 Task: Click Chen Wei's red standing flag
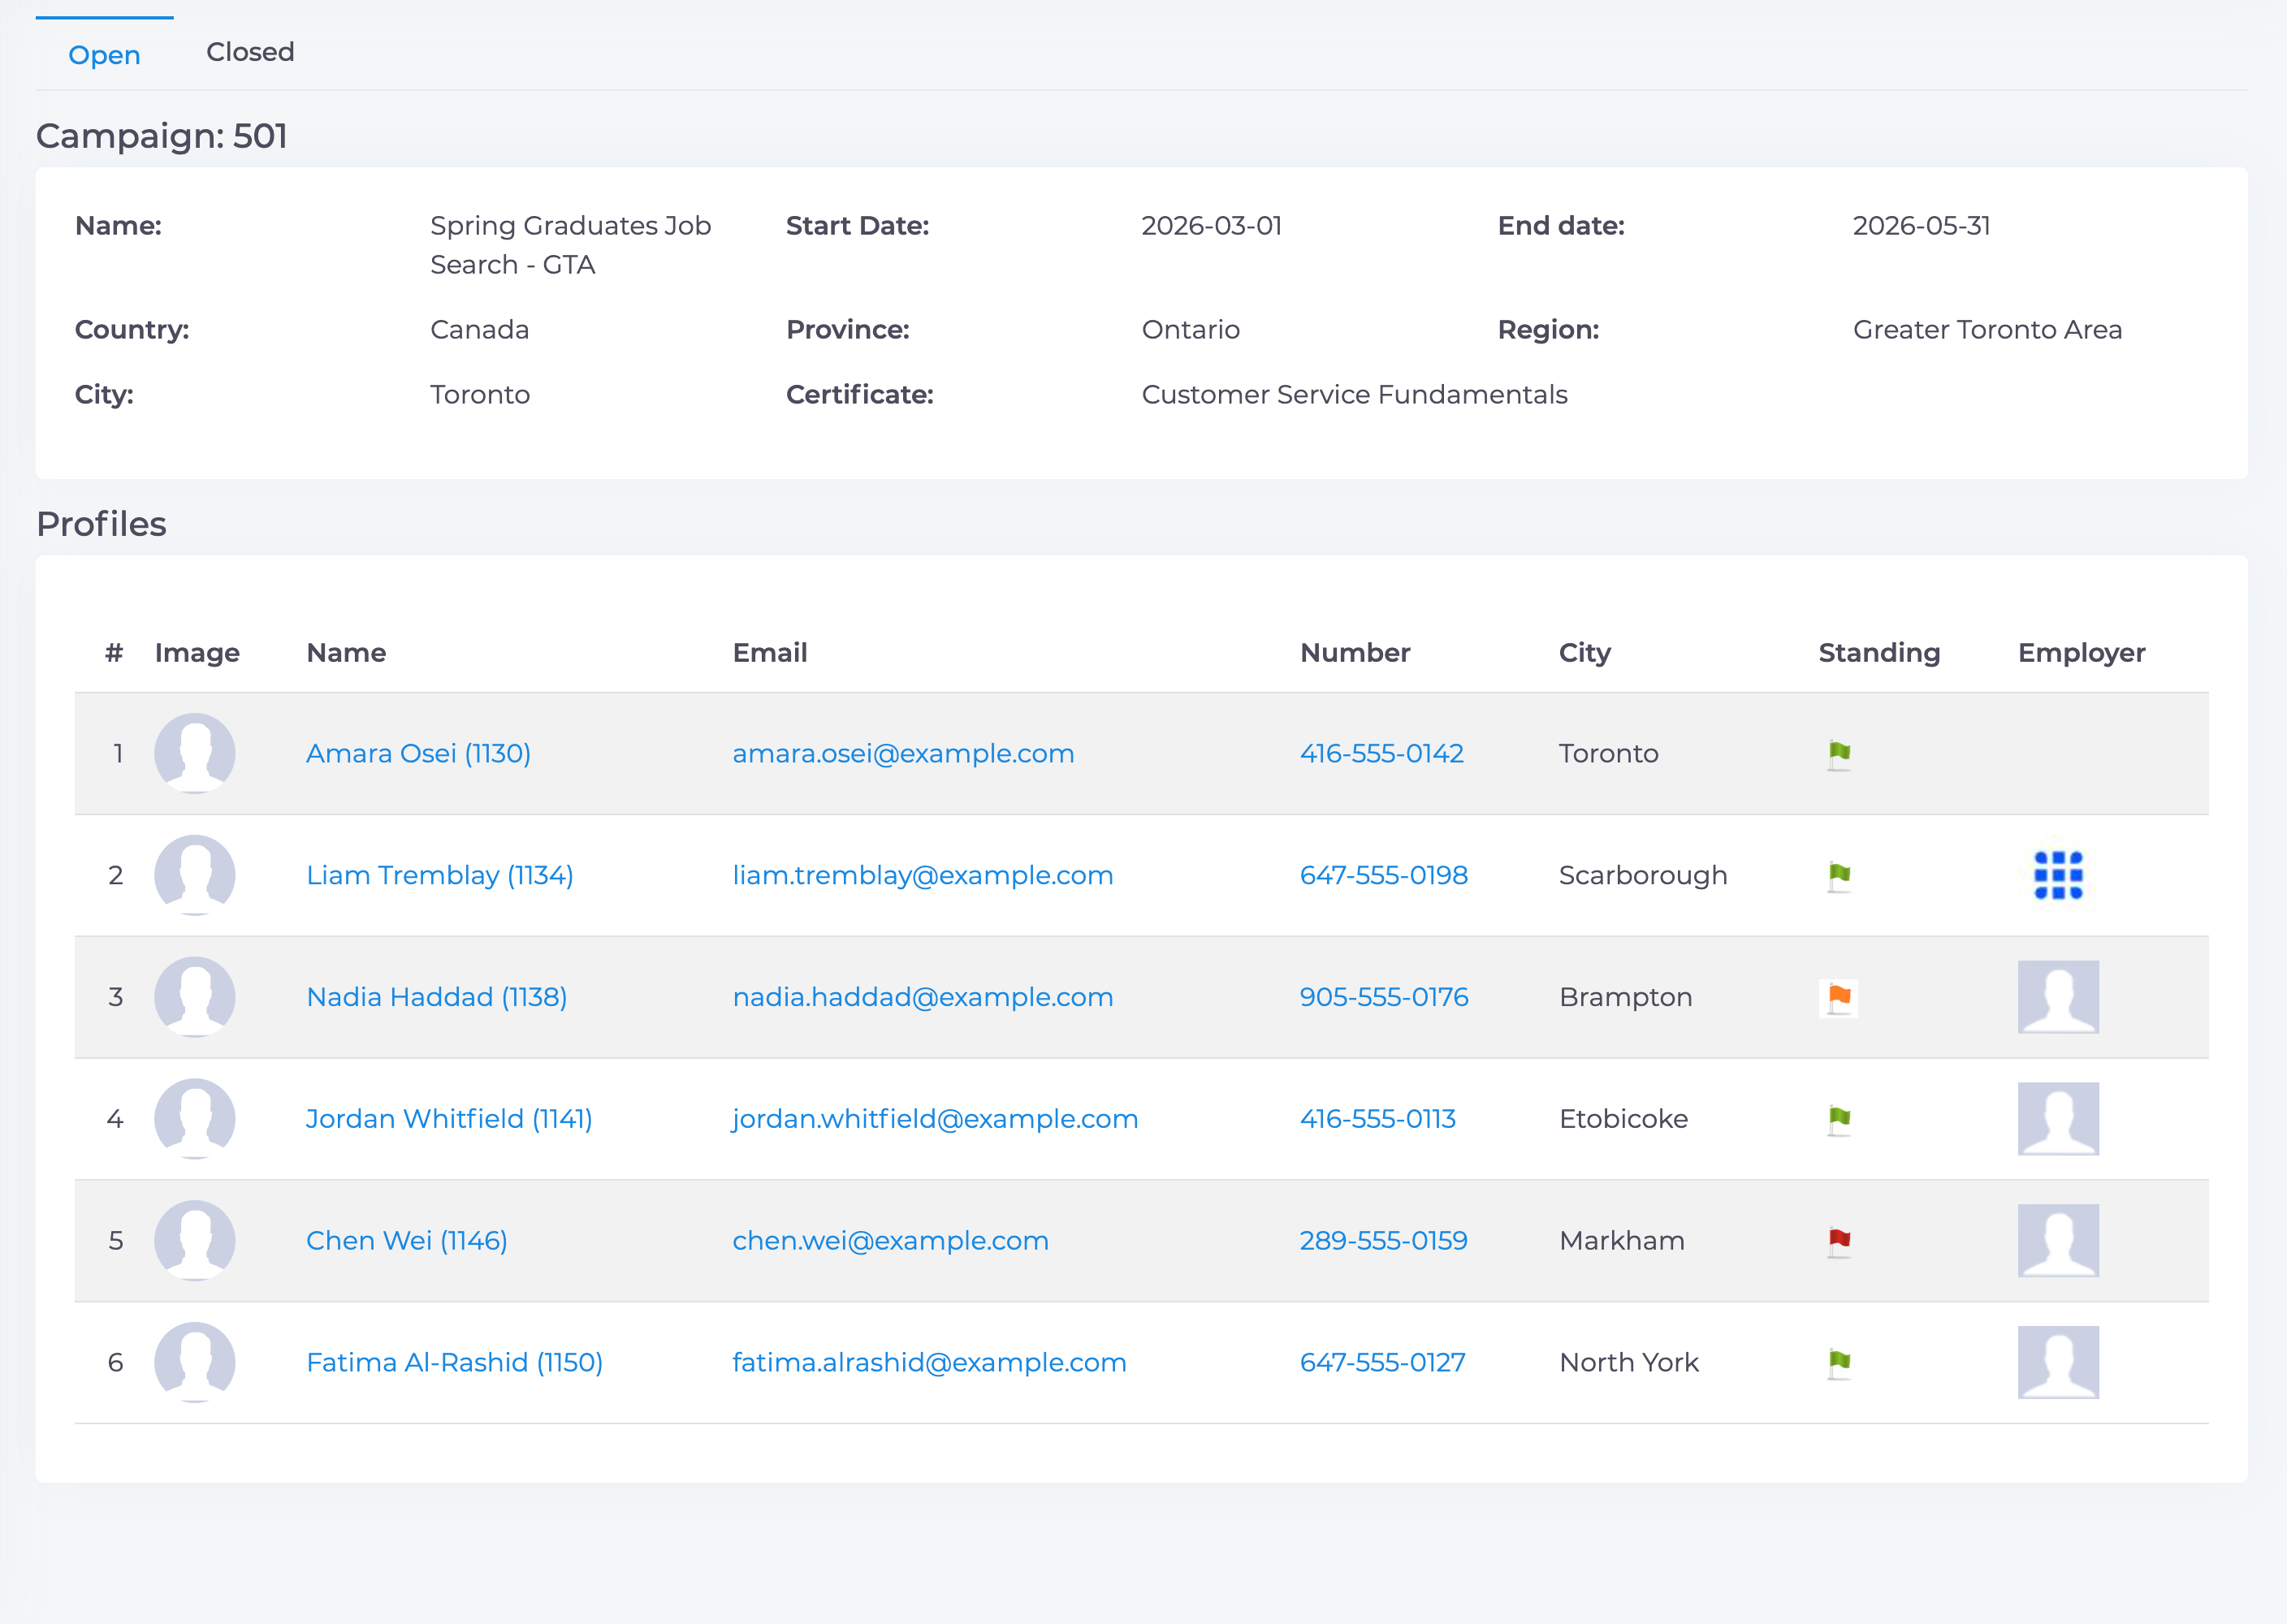click(1838, 1241)
